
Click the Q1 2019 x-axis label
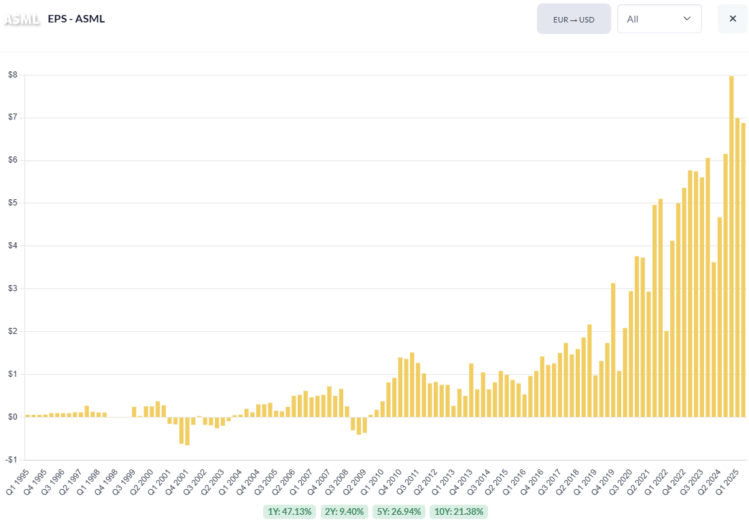tap(585, 482)
